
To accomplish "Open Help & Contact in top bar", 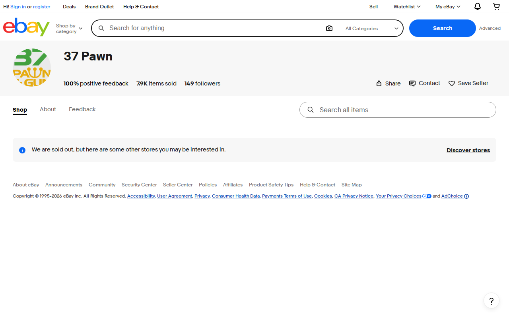I will [x=141, y=7].
